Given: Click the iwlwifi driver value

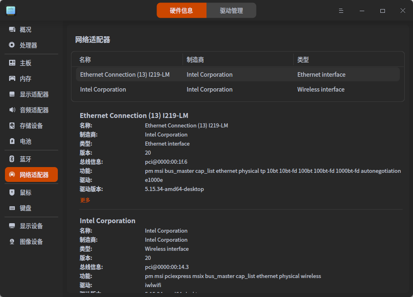Looking at the screenshot, I should (x=153, y=285).
